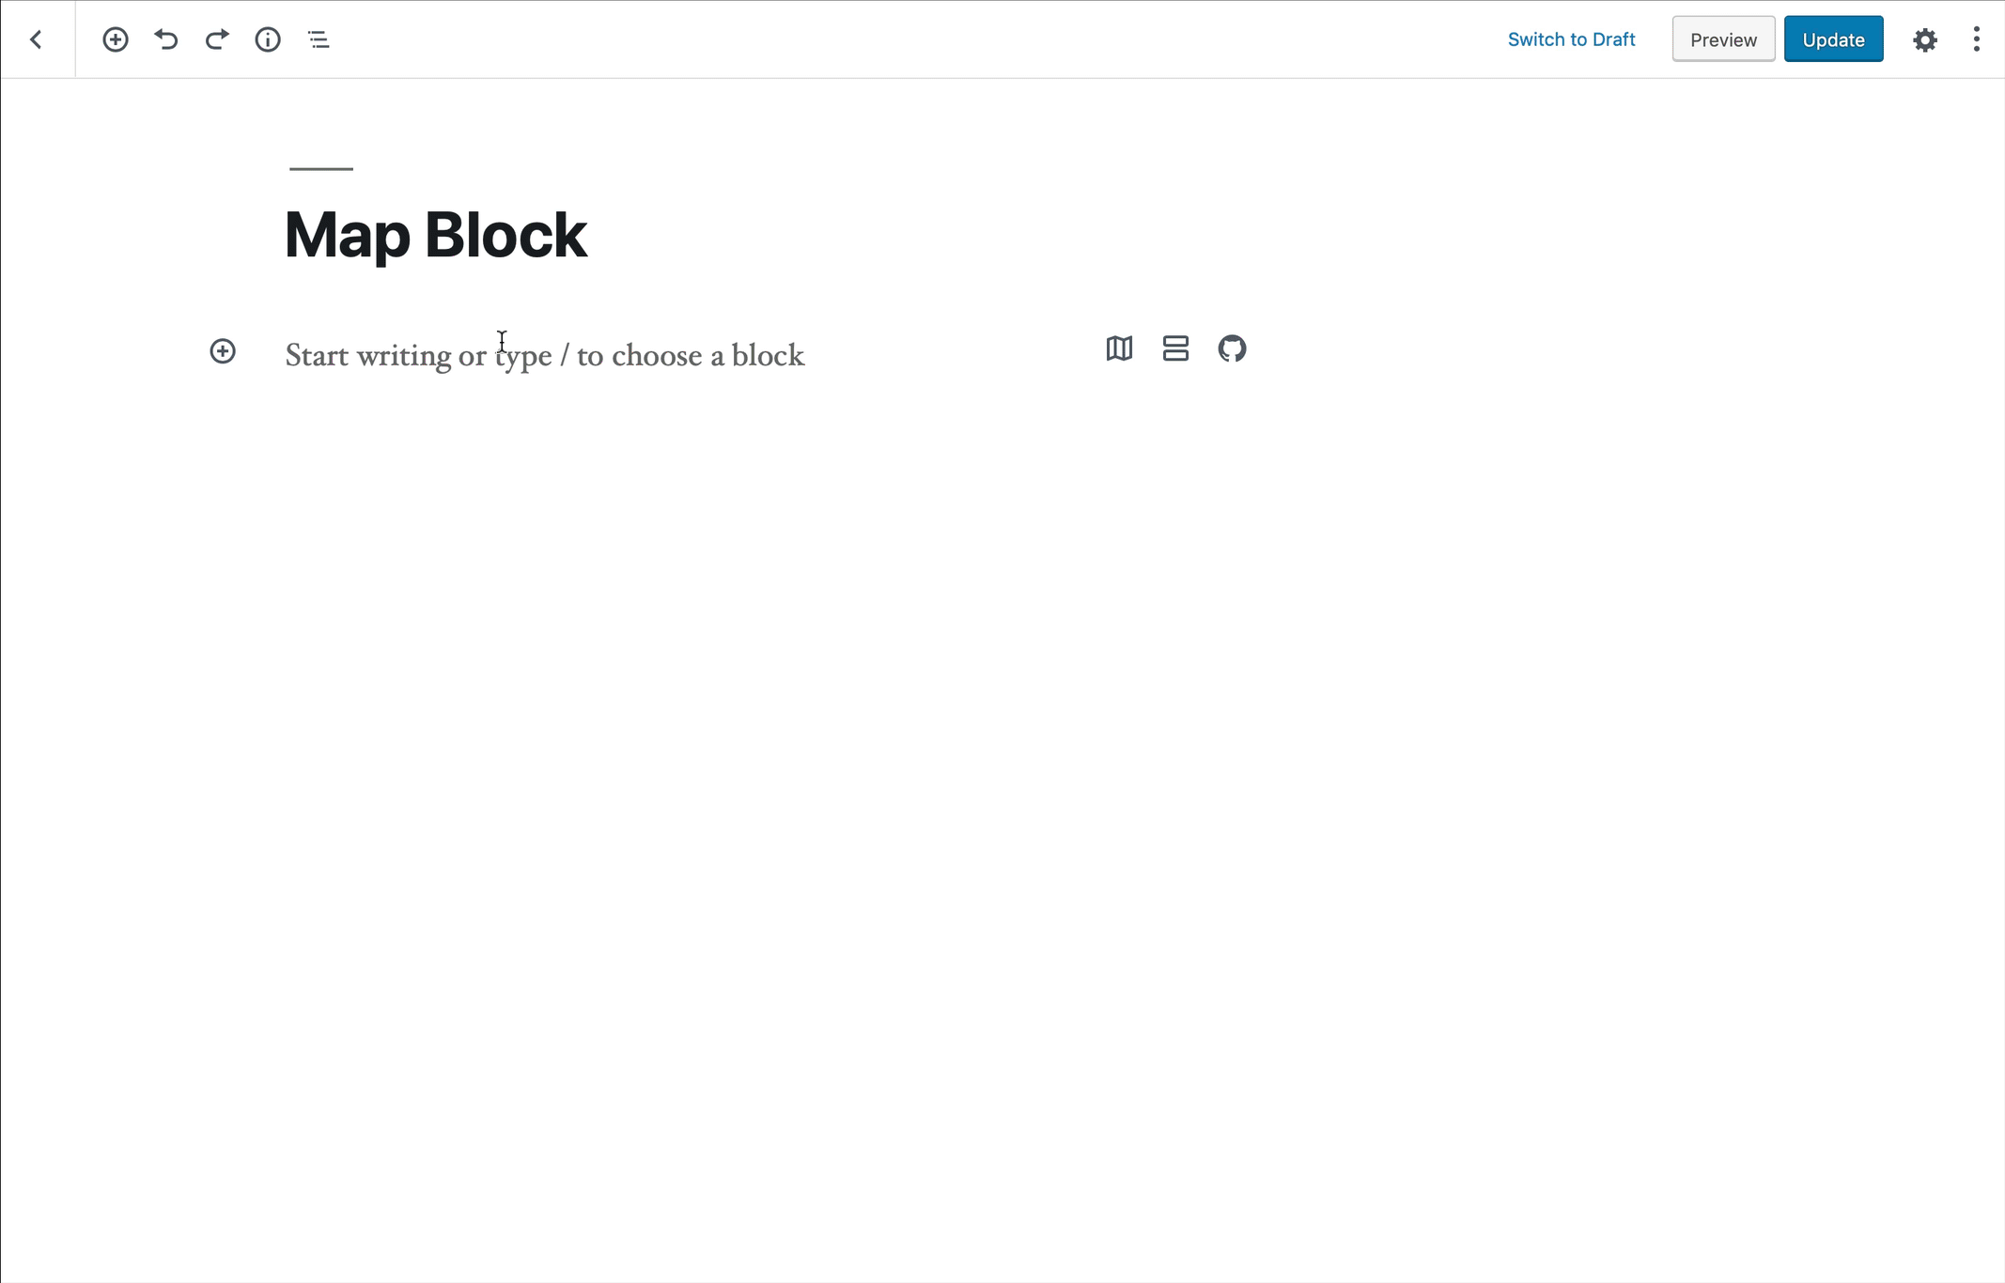Insert the stacked rows block shortcut
The height and width of the screenshot is (1283, 2005).
tap(1175, 348)
